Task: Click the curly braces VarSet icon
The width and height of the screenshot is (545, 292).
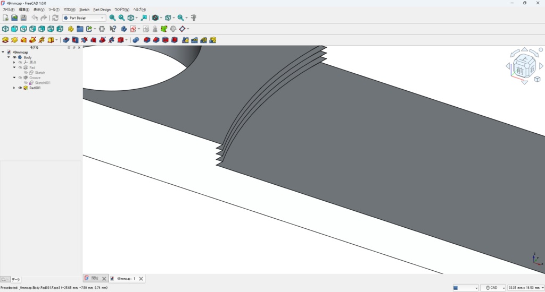Action: coord(102,29)
